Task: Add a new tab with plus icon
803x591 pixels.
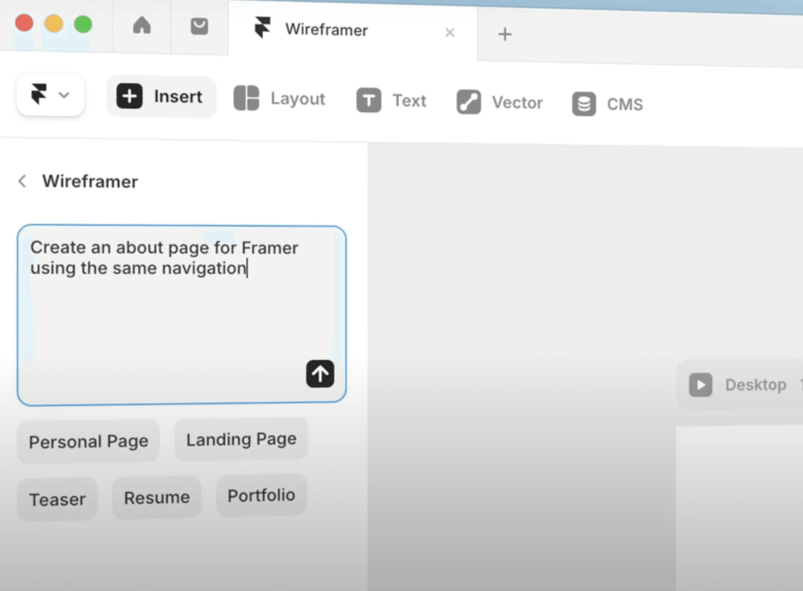Action: pyautogui.click(x=505, y=34)
